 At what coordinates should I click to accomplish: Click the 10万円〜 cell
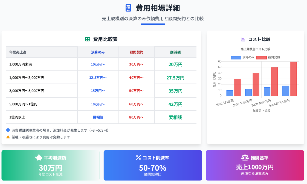click(98, 64)
